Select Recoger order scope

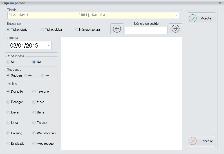8,102
